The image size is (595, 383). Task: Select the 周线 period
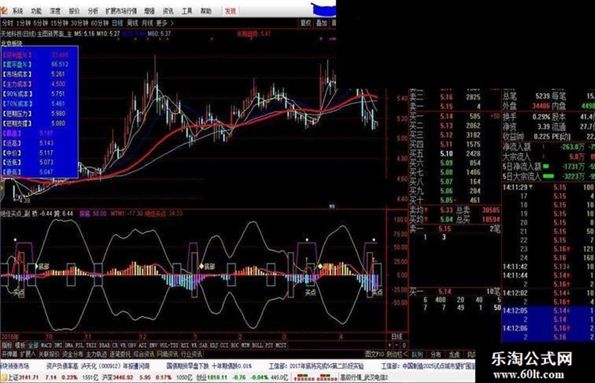(132, 23)
